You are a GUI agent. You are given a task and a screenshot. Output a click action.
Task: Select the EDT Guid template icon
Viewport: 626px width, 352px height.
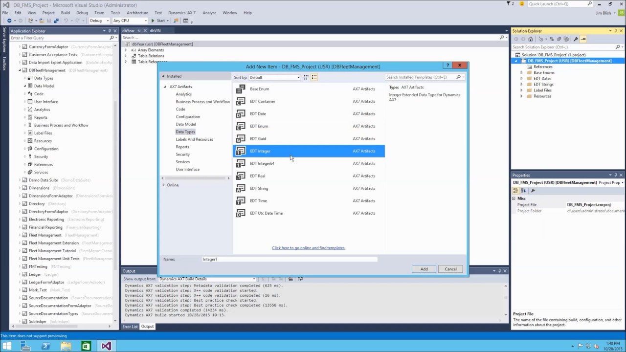pyautogui.click(x=241, y=139)
